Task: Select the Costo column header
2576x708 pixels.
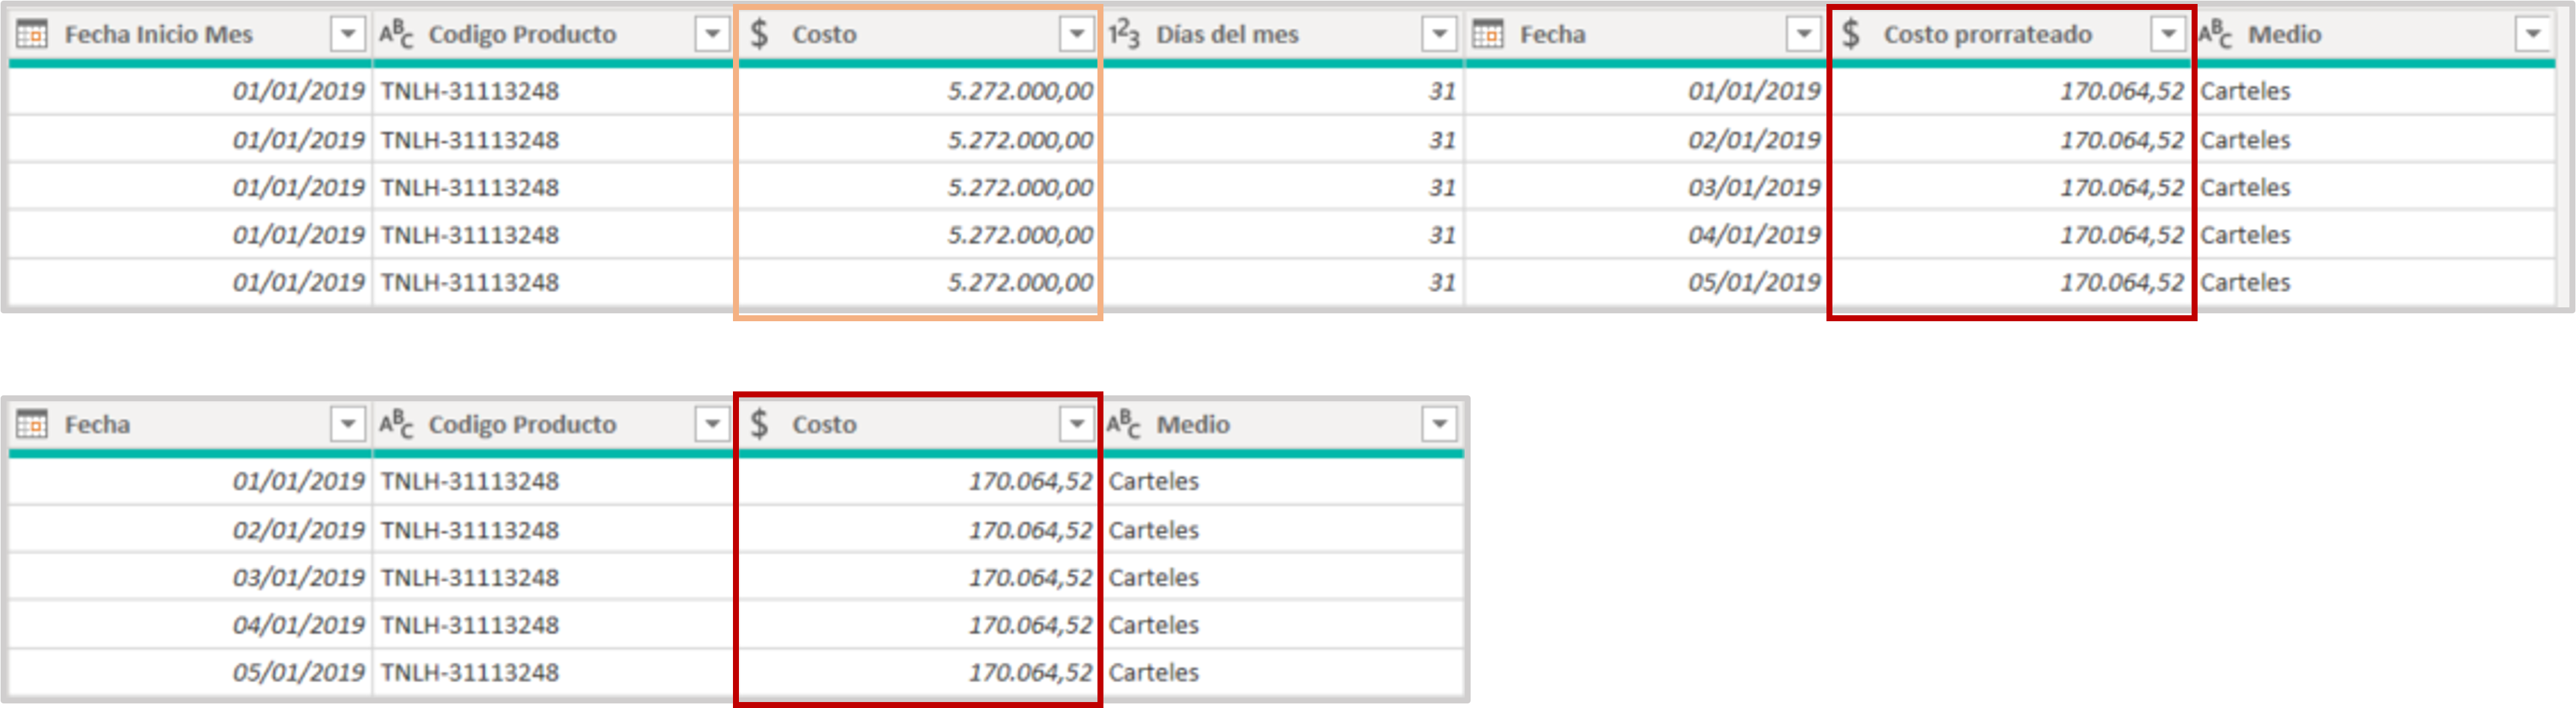Action: point(823,33)
